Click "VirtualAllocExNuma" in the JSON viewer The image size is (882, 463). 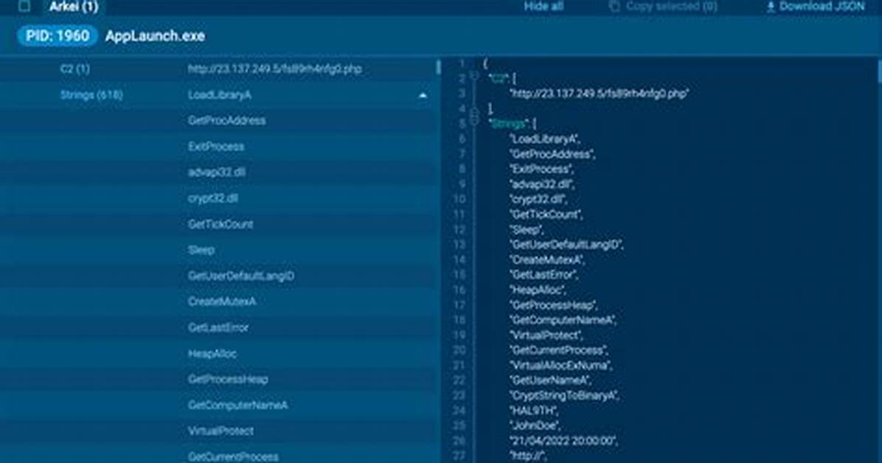click(x=560, y=366)
